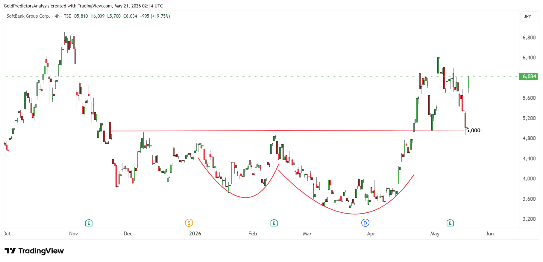The height and width of the screenshot is (262, 543).
Task: Click the Apr label on the time axis
Action: (x=371, y=234)
